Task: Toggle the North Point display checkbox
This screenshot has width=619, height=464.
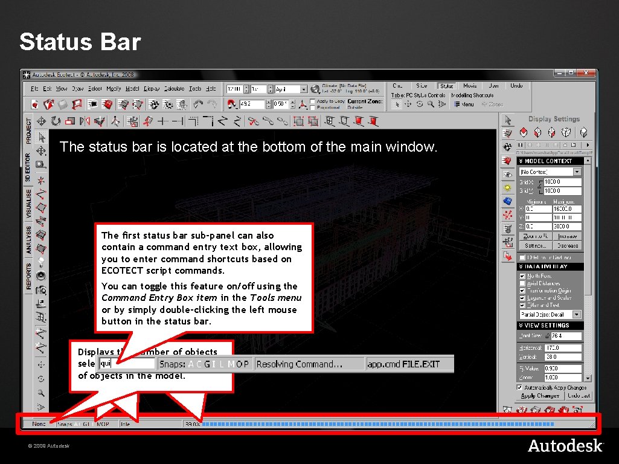Action: (522, 275)
